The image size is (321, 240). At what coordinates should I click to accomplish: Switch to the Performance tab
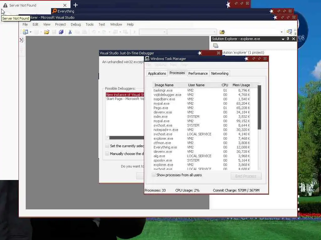[198, 73]
